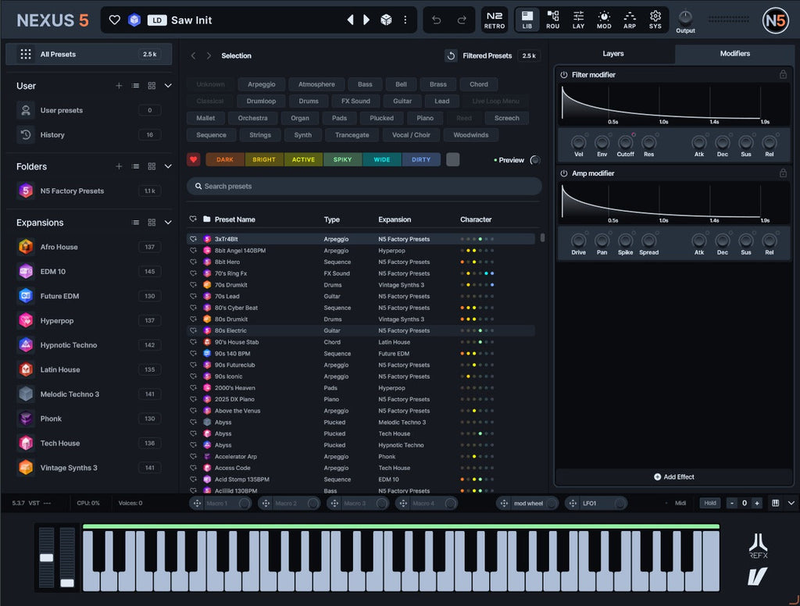800x606 pixels.
Task: Reset filtered presets with the refresh icon
Action: click(451, 56)
